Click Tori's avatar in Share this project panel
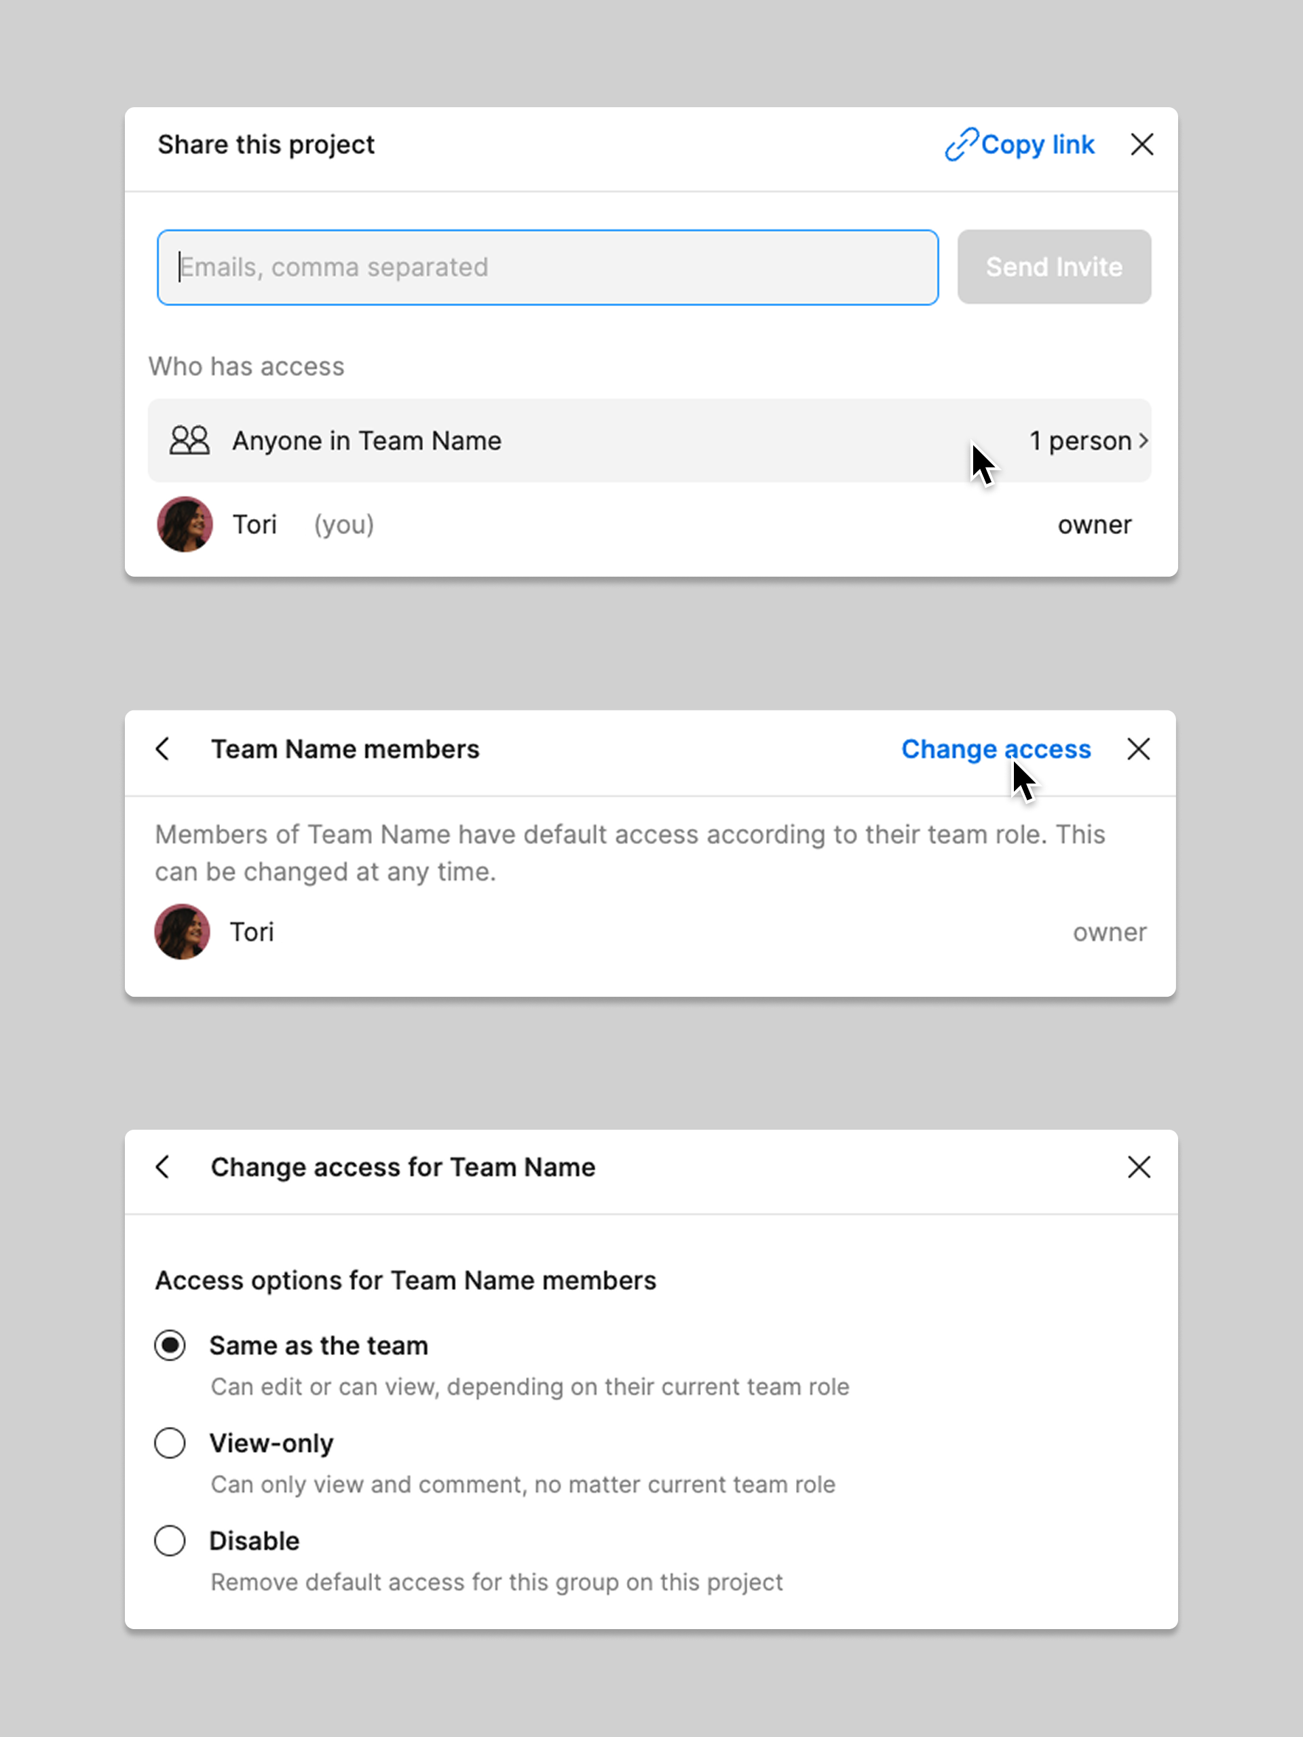 coord(185,524)
